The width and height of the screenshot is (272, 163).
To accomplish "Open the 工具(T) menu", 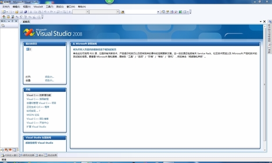I will point(50,7).
